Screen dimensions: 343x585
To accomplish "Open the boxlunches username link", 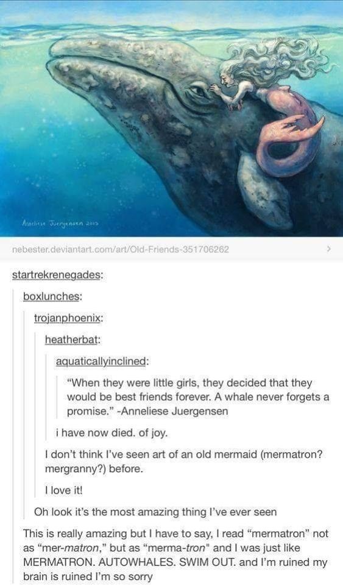I will [52, 296].
